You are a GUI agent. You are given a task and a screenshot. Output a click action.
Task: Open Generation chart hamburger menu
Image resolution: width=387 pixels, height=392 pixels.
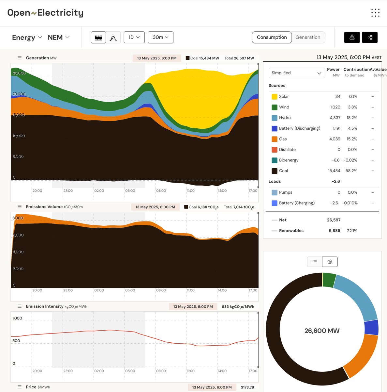click(20, 58)
